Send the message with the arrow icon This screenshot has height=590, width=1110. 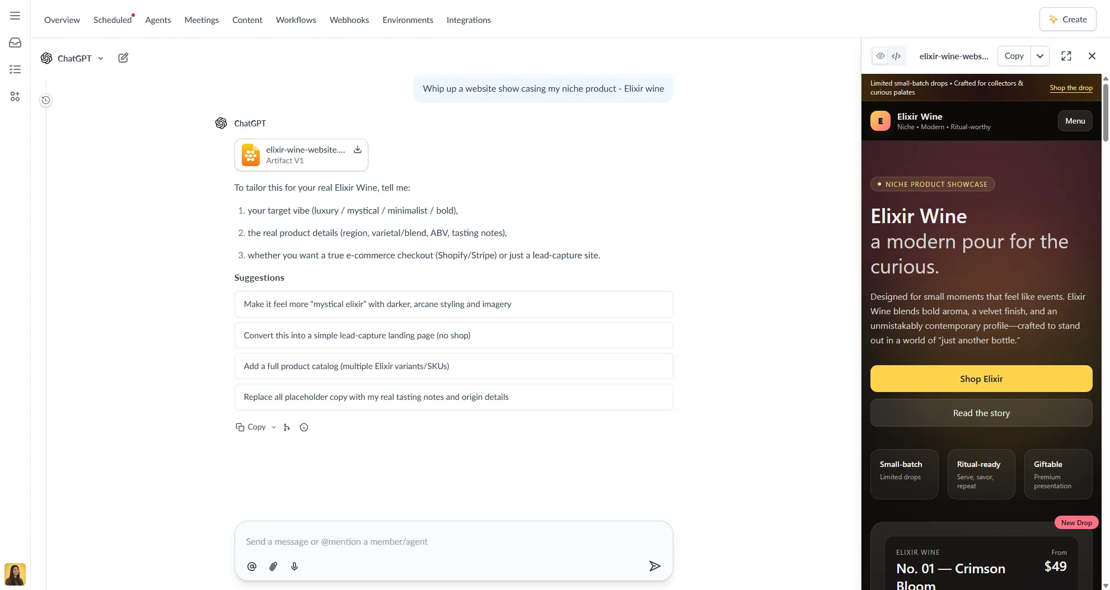(654, 566)
